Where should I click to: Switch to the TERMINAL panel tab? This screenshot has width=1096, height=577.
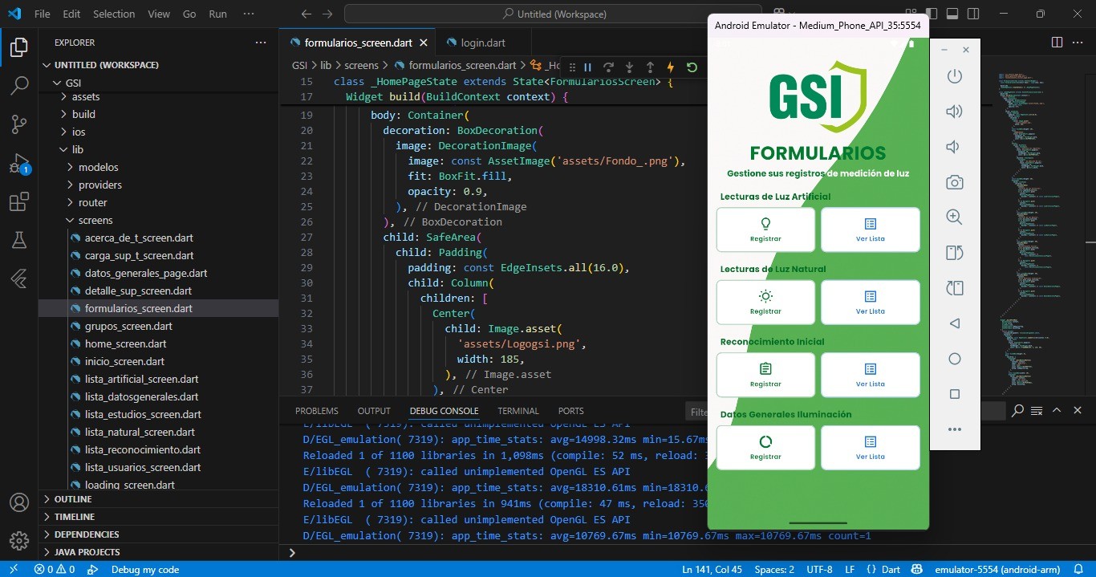pos(518,411)
